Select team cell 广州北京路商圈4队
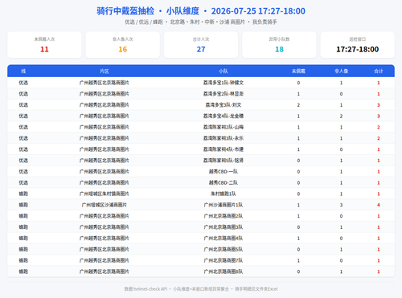The height and width of the screenshot is (298, 402). pyautogui.click(x=224, y=239)
